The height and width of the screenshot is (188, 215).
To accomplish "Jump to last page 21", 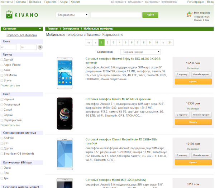I will pyautogui.click(x=170, y=43).
